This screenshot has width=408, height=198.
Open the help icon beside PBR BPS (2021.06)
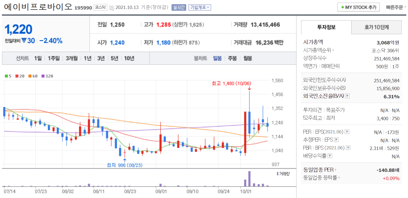point(348,148)
